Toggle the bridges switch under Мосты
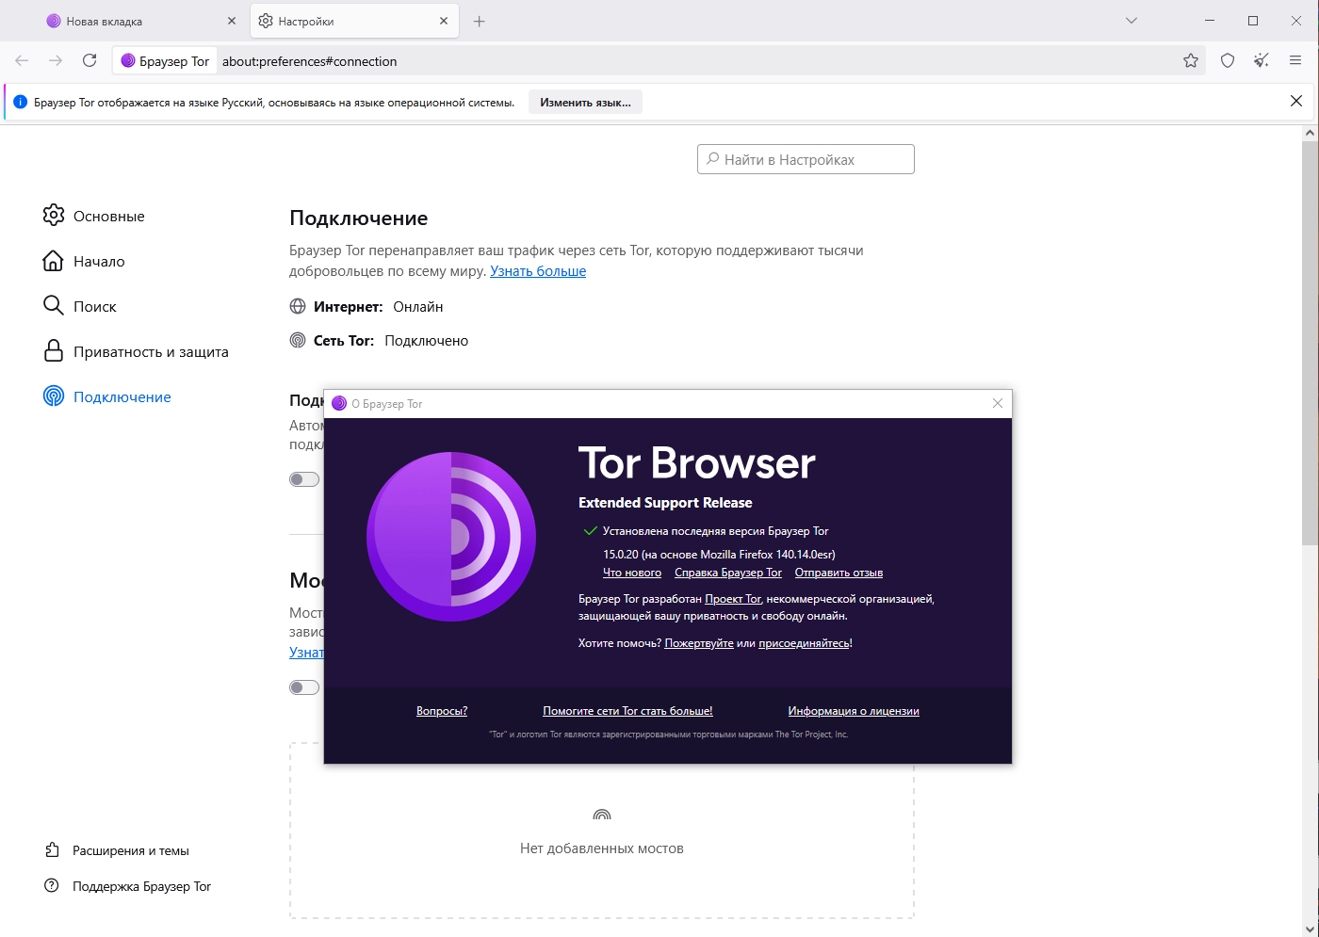This screenshot has height=937, width=1319. [304, 687]
